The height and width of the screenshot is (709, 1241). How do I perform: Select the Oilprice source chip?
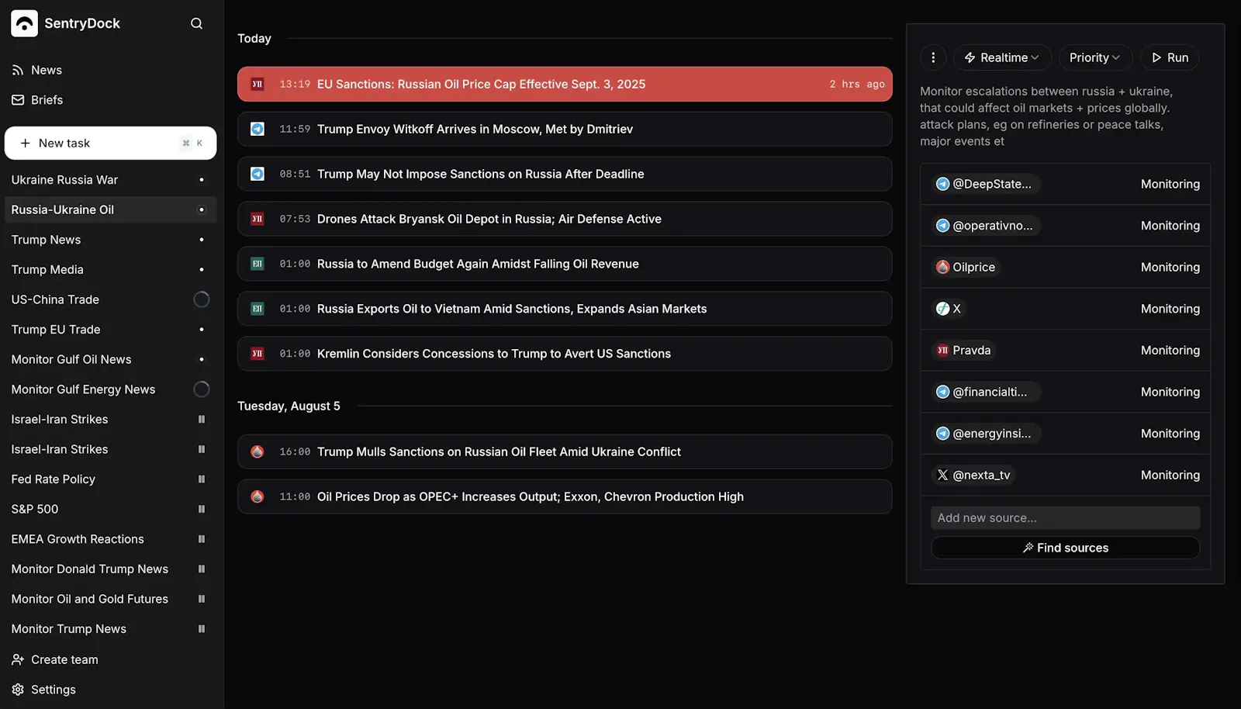[x=966, y=268]
